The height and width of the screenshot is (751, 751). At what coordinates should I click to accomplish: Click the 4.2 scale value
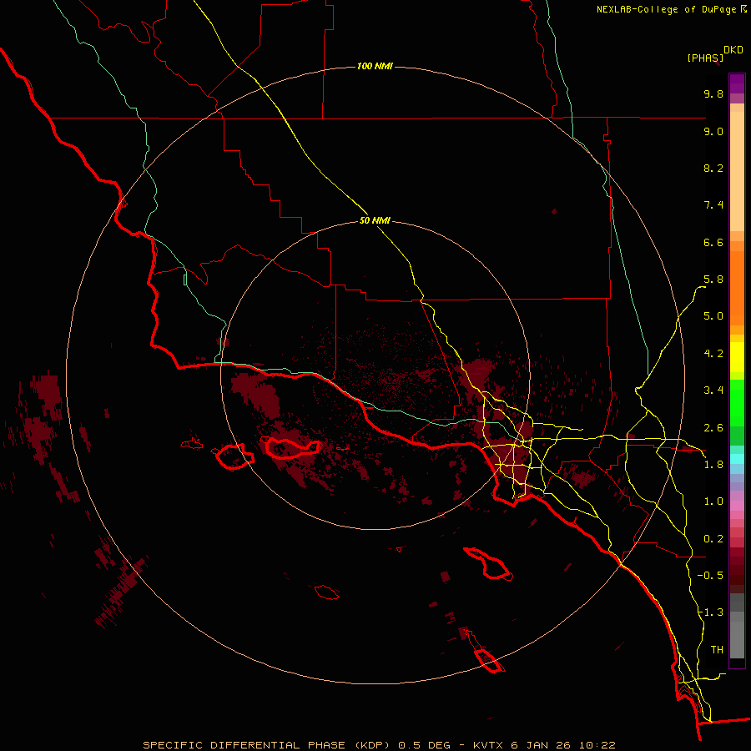click(x=713, y=354)
